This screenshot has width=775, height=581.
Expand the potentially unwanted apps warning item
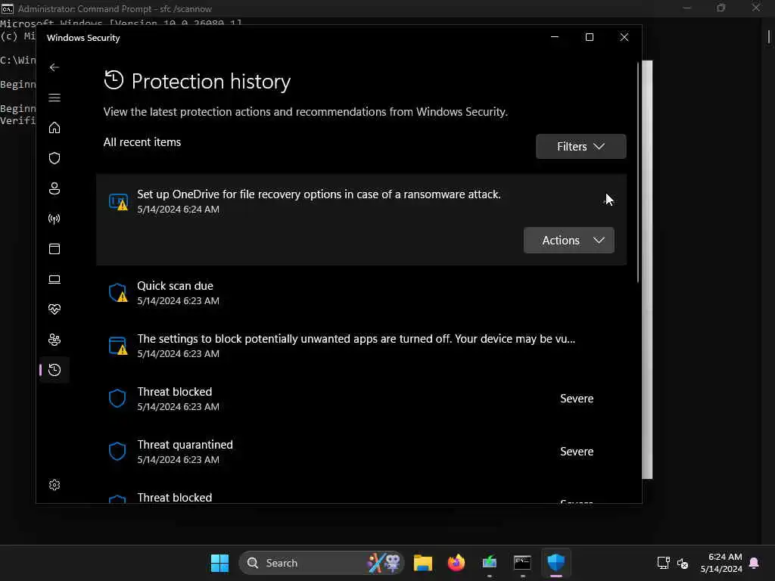tap(361, 346)
